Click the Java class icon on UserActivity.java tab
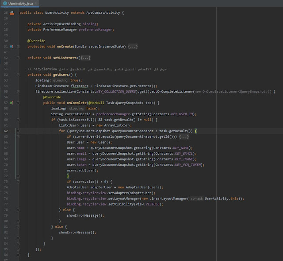The image size is (283, 261). coord(4,4)
